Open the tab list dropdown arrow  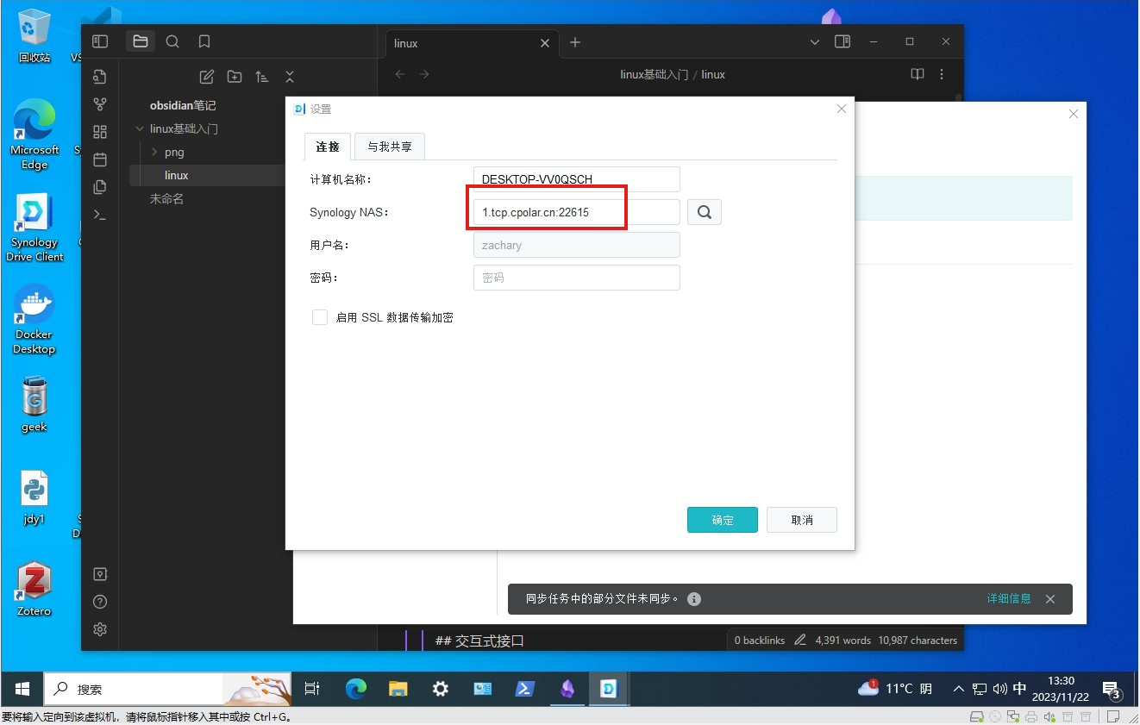click(815, 41)
